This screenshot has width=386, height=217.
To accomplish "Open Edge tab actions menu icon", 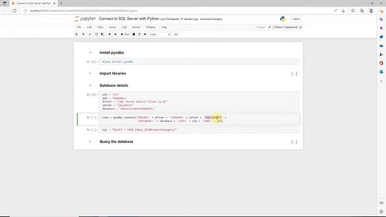I will [x=5, y=4].
